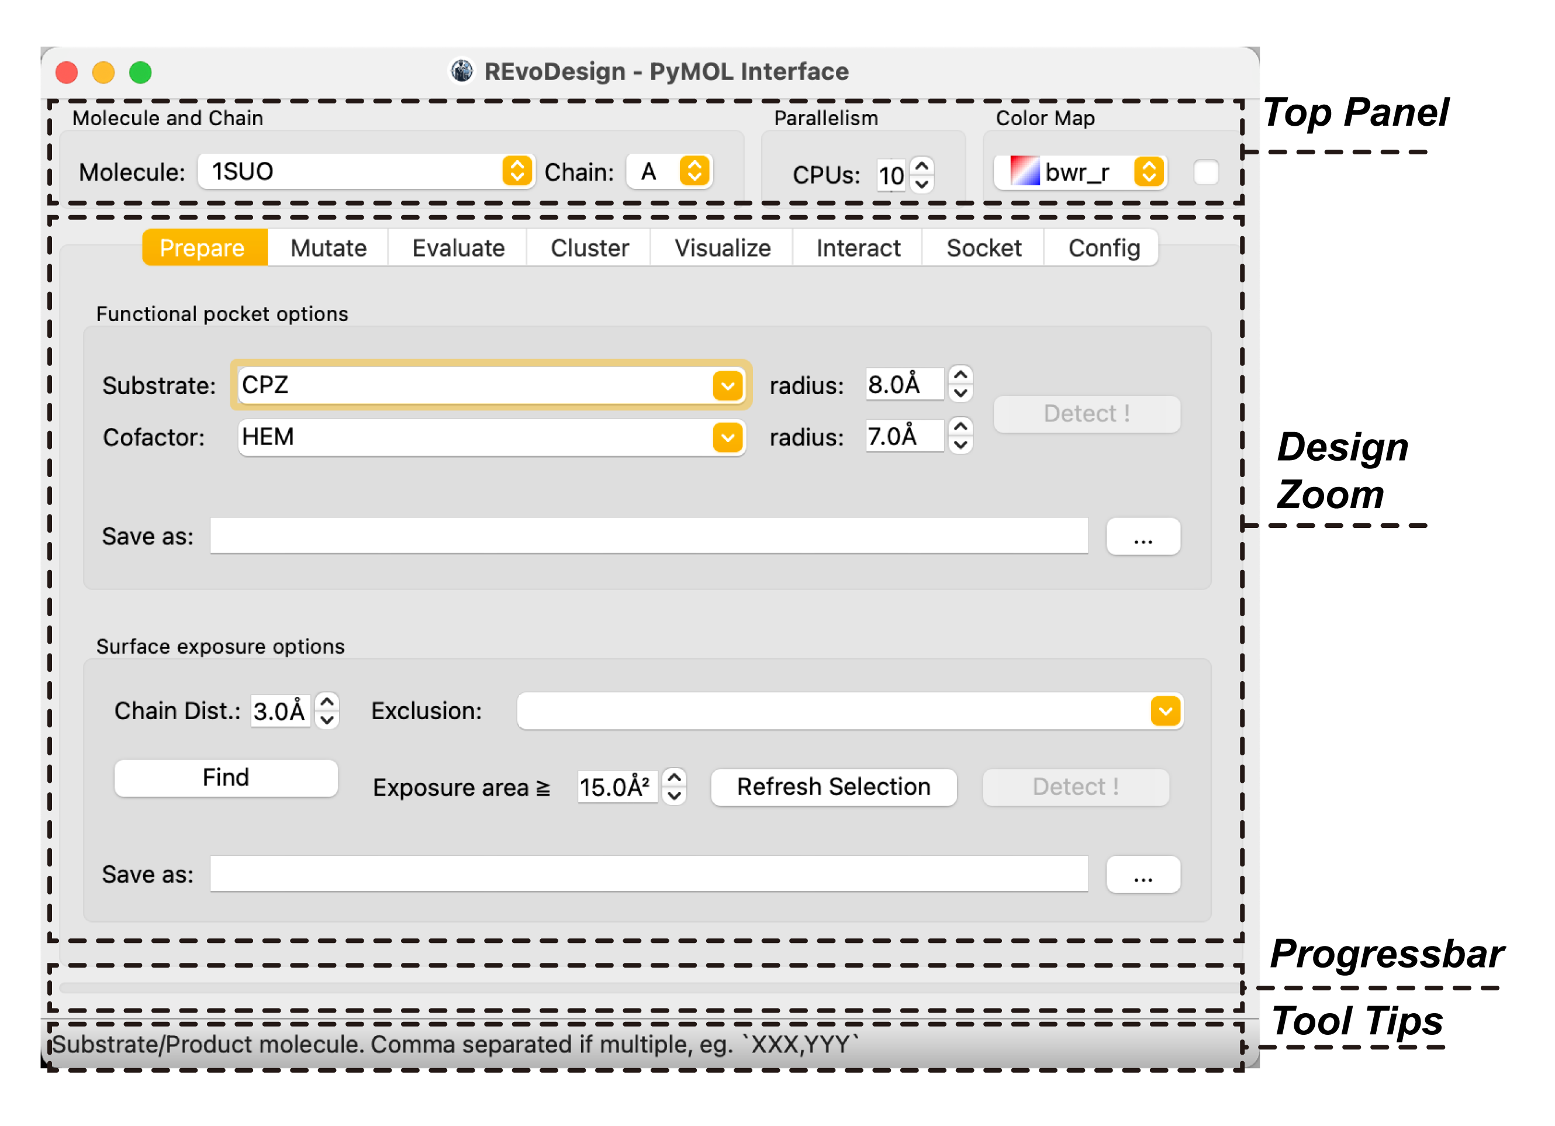Click the pocket Save as text field
Viewport: 1555px width, 1126px height.
tap(649, 536)
